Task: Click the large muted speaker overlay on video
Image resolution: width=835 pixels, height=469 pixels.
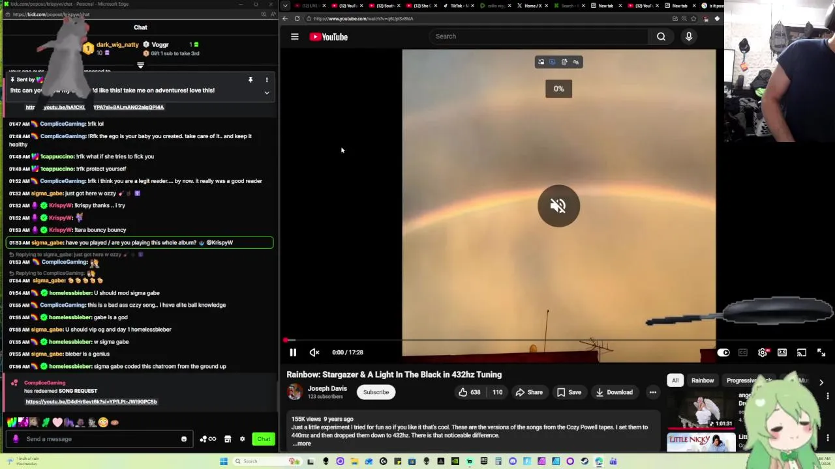Action: click(558, 206)
